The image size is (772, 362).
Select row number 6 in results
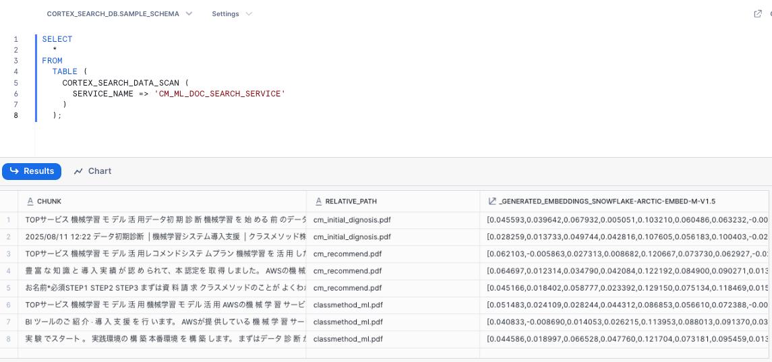pos(8,305)
